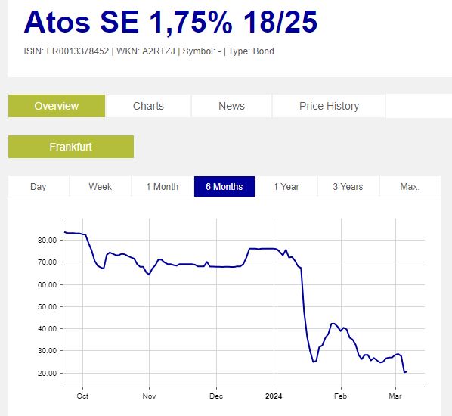Switch chart to 3 Years
The height and width of the screenshot is (416, 452).
pyautogui.click(x=348, y=186)
